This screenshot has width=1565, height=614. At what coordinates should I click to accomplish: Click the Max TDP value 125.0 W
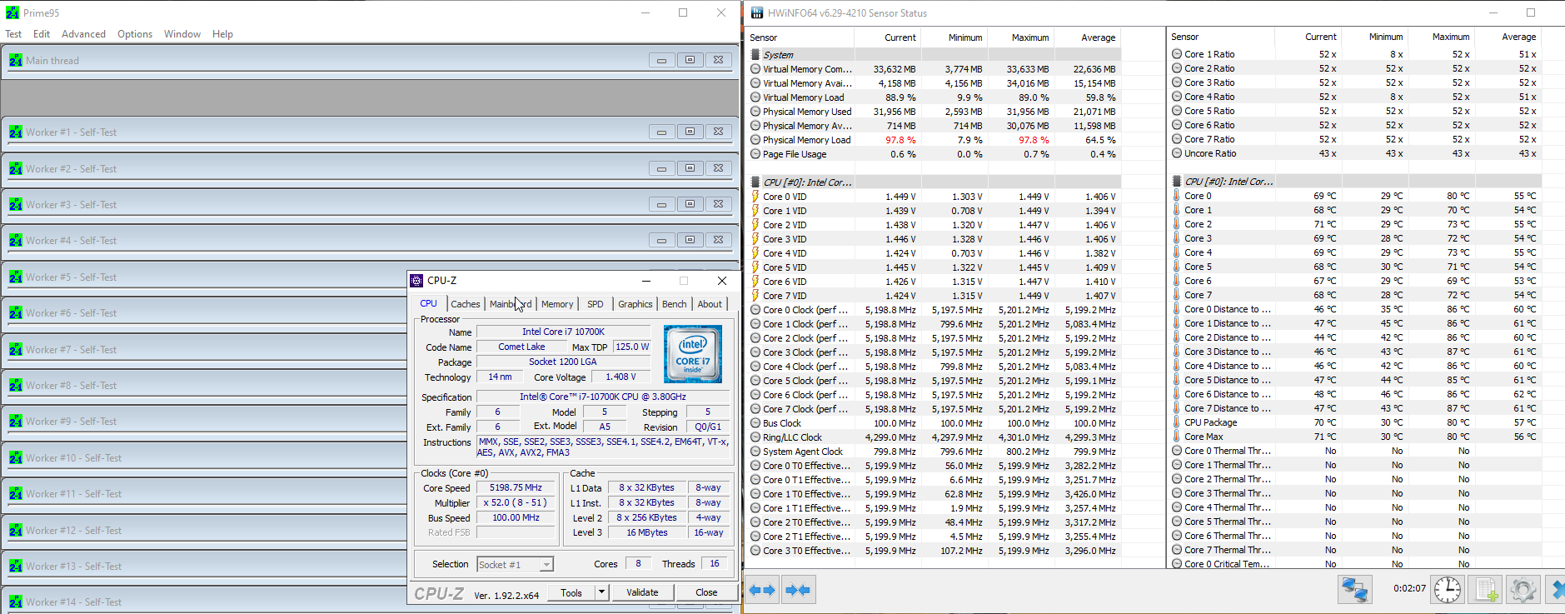pos(632,347)
